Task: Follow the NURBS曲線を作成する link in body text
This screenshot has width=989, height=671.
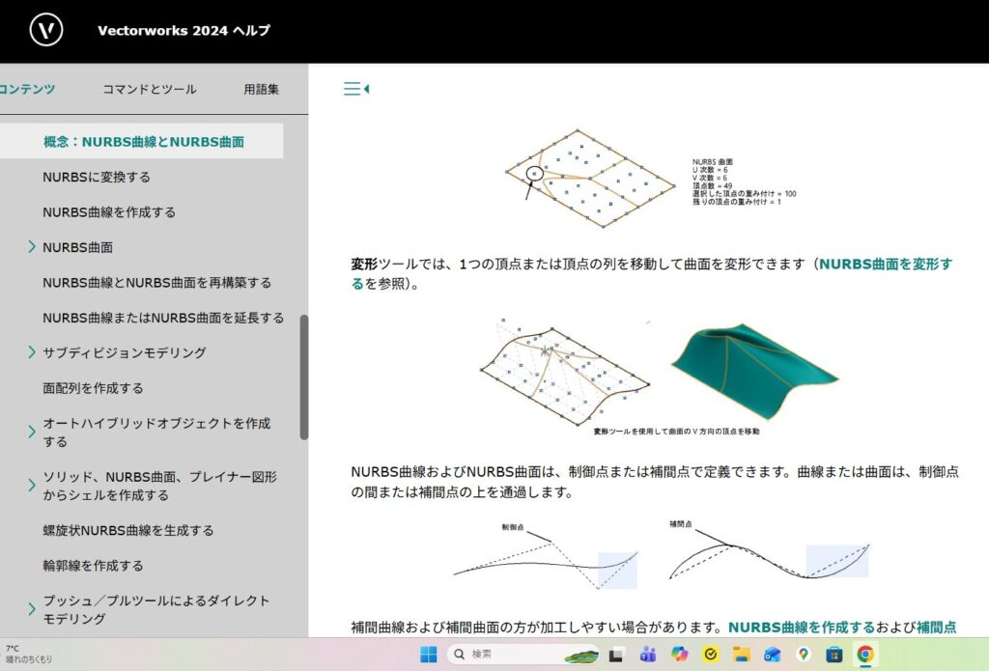Action: 801,627
